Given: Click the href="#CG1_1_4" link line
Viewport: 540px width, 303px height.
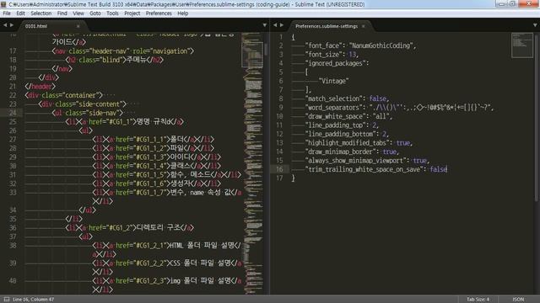Looking at the screenshot, I should click(x=156, y=166).
